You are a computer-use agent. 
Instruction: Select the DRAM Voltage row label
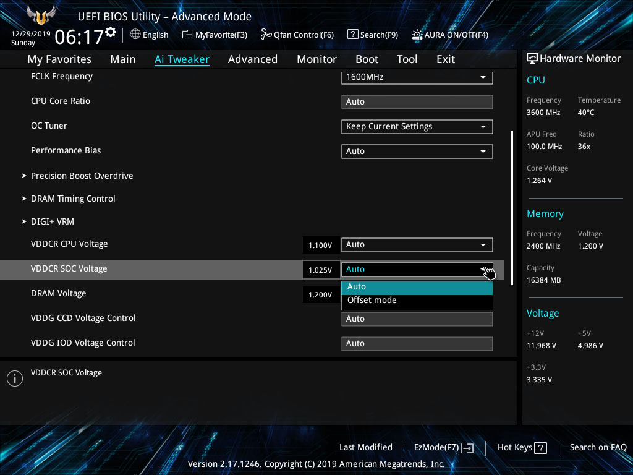59,294
